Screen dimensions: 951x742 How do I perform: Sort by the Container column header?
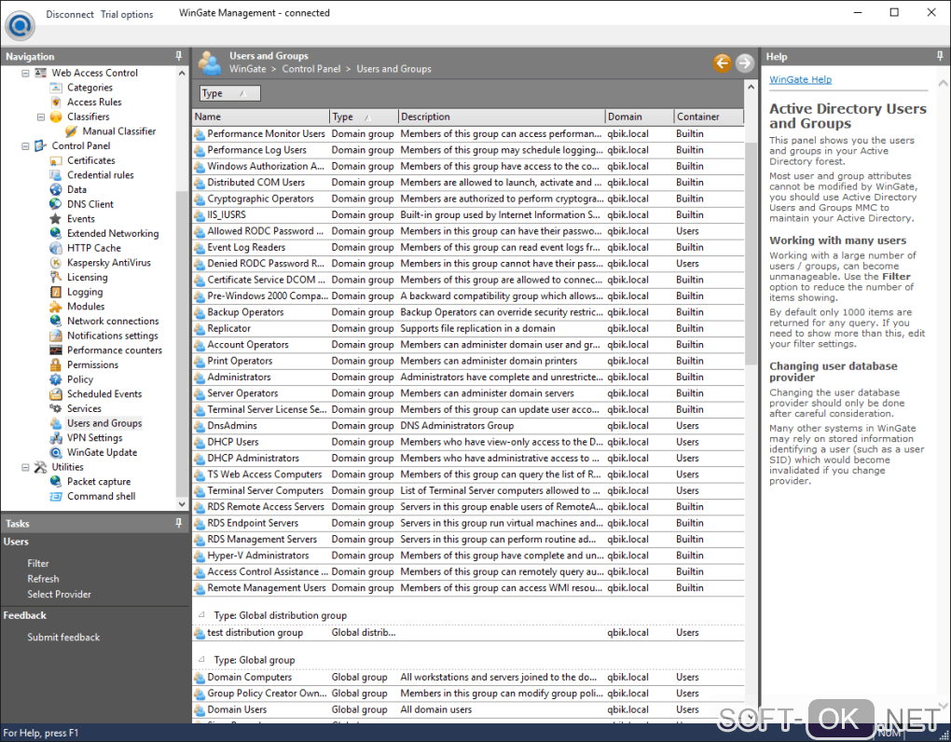(709, 117)
